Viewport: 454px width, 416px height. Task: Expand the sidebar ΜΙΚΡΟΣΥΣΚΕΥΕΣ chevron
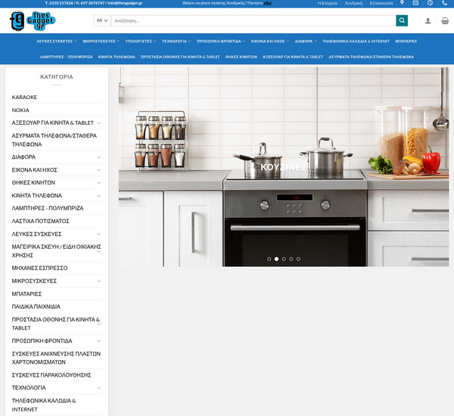[98, 281]
